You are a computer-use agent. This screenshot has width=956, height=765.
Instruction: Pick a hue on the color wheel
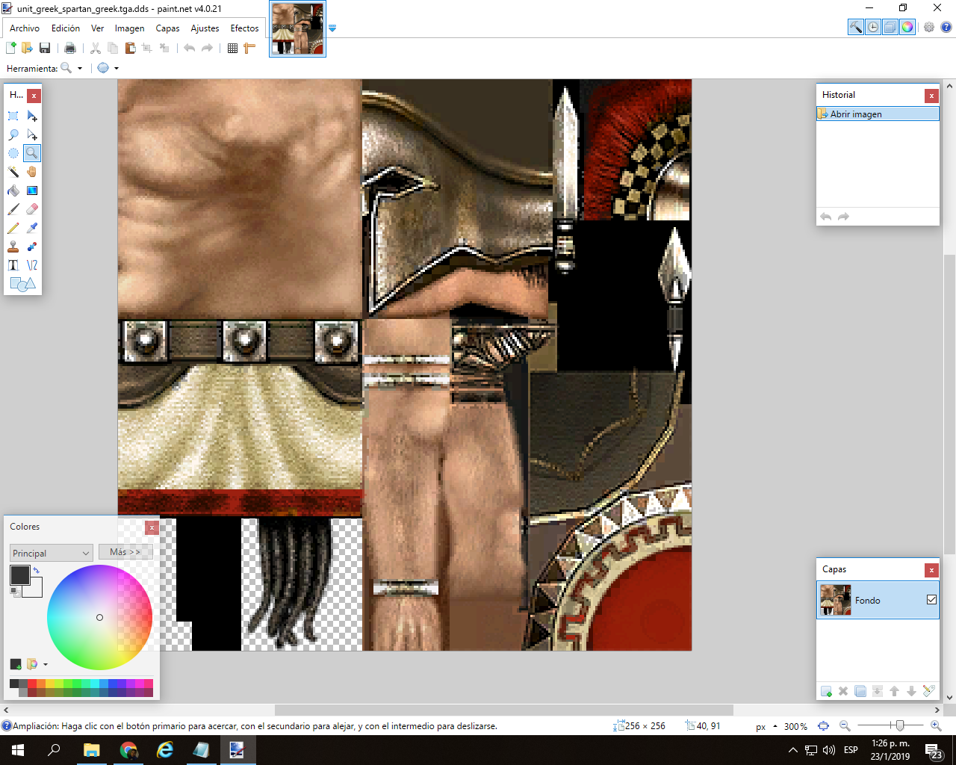pos(99,617)
